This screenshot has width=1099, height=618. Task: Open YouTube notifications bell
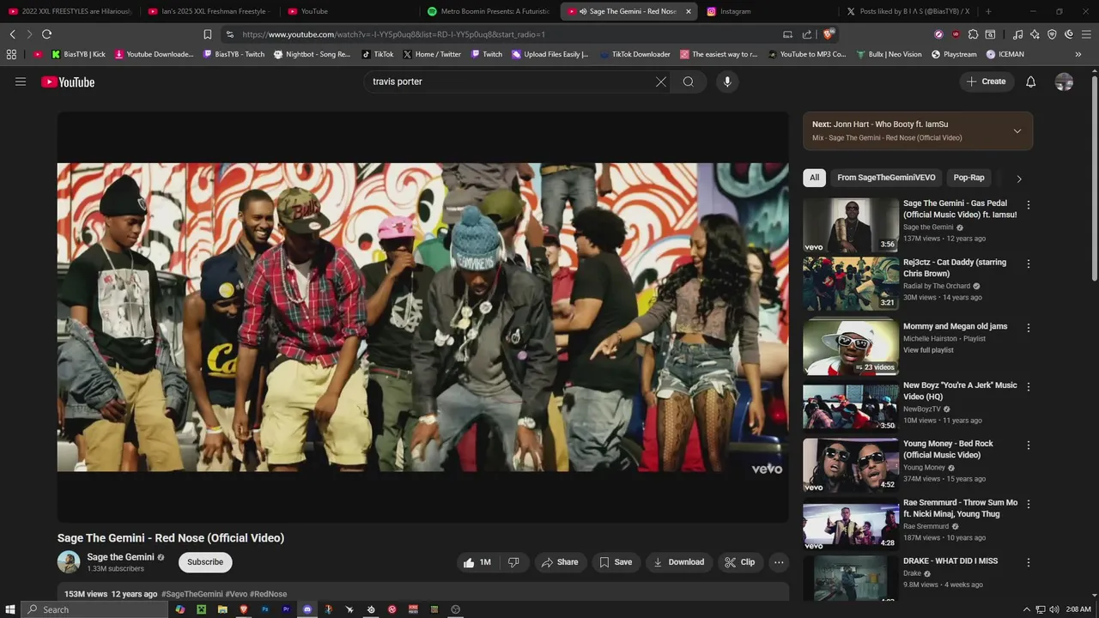(1031, 82)
